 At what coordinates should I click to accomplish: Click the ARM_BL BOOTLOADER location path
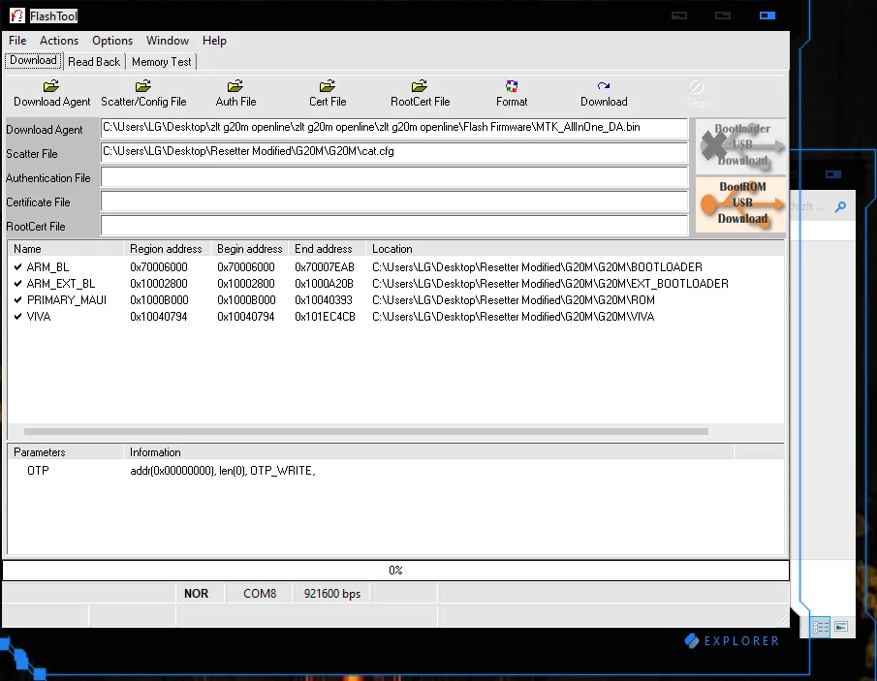click(537, 267)
